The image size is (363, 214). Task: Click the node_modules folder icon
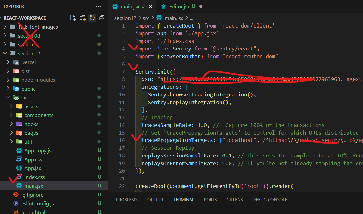(16, 80)
